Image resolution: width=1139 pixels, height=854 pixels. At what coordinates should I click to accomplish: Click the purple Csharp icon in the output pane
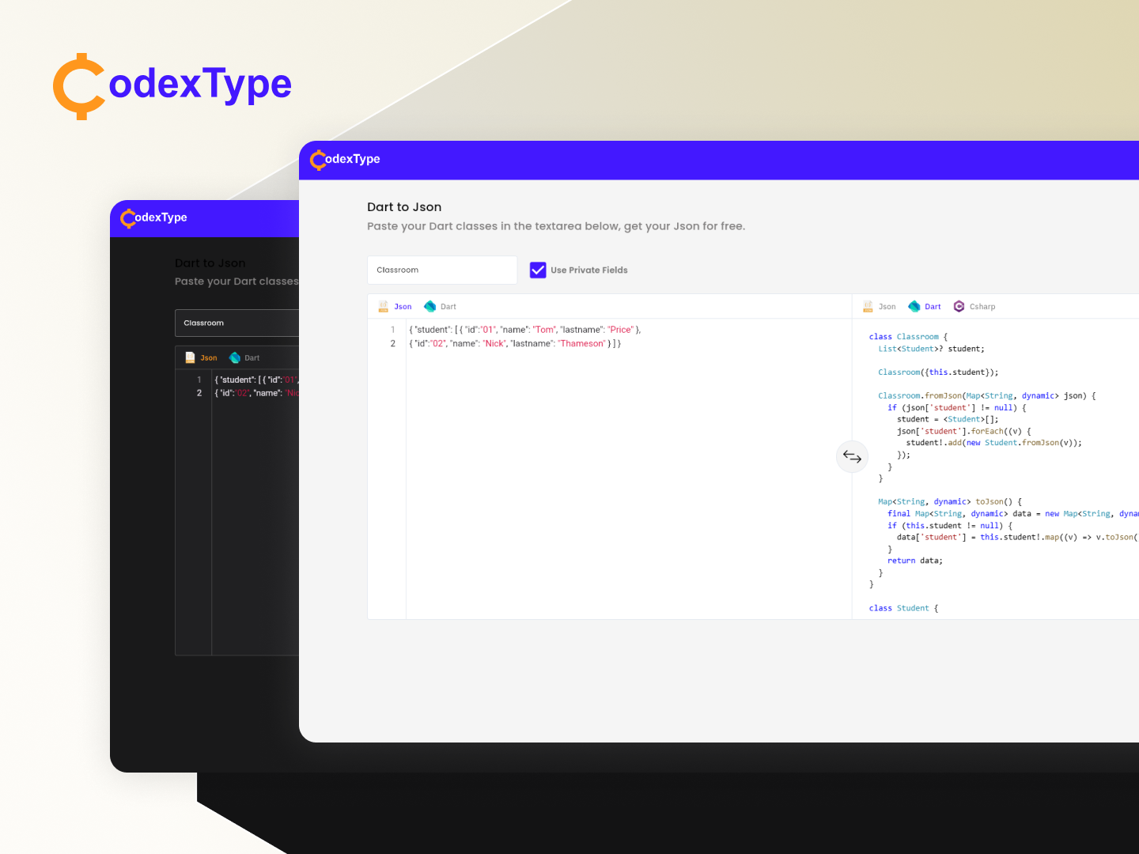point(959,306)
